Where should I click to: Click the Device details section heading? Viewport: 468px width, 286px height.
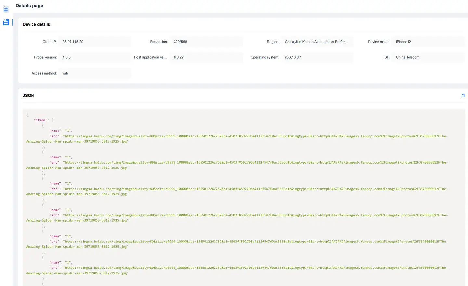click(x=36, y=24)
